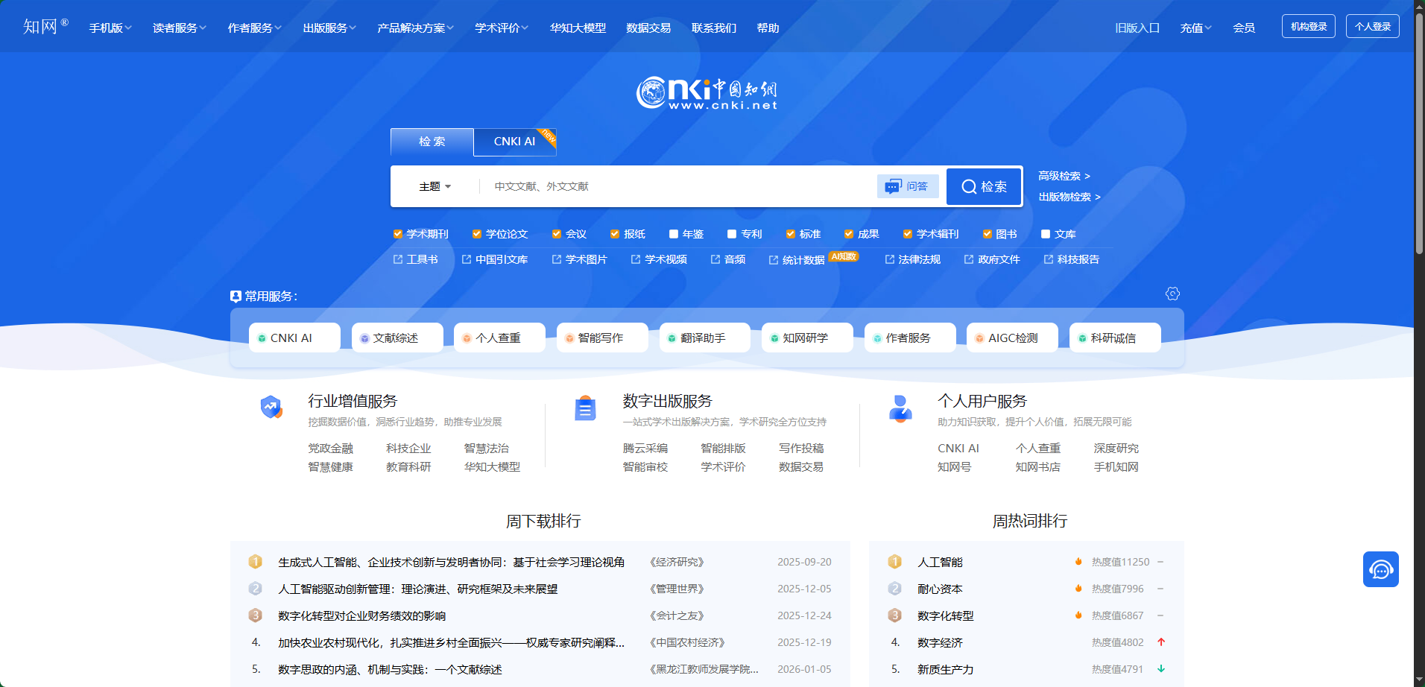
Task: Open the 高级检索 link
Action: click(1064, 176)
